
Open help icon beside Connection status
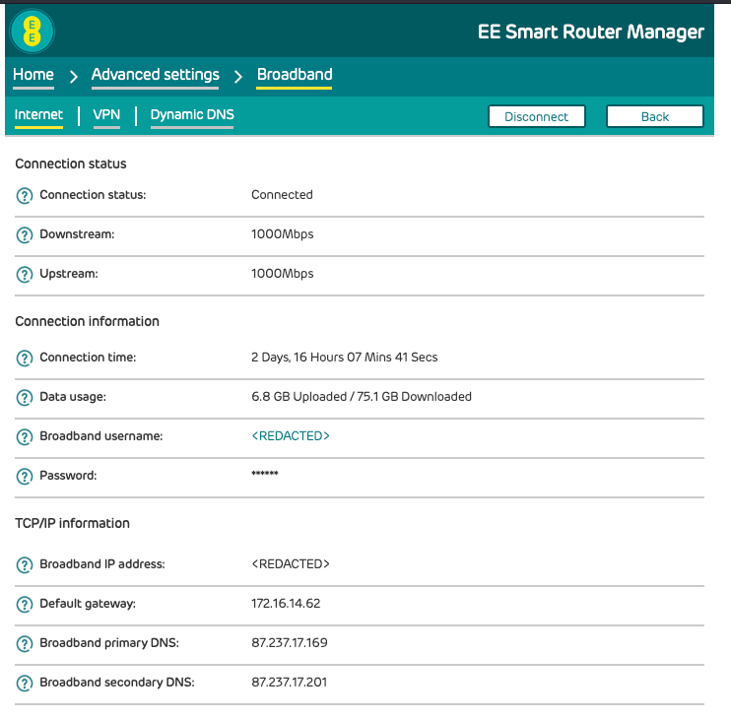click(x=25, y=195)
